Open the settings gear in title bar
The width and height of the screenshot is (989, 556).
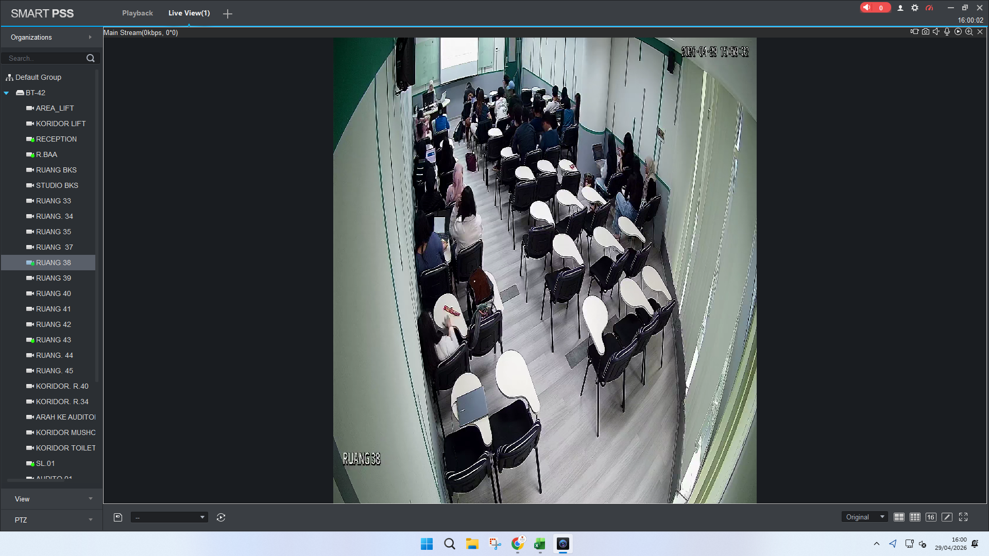(915, 8)
